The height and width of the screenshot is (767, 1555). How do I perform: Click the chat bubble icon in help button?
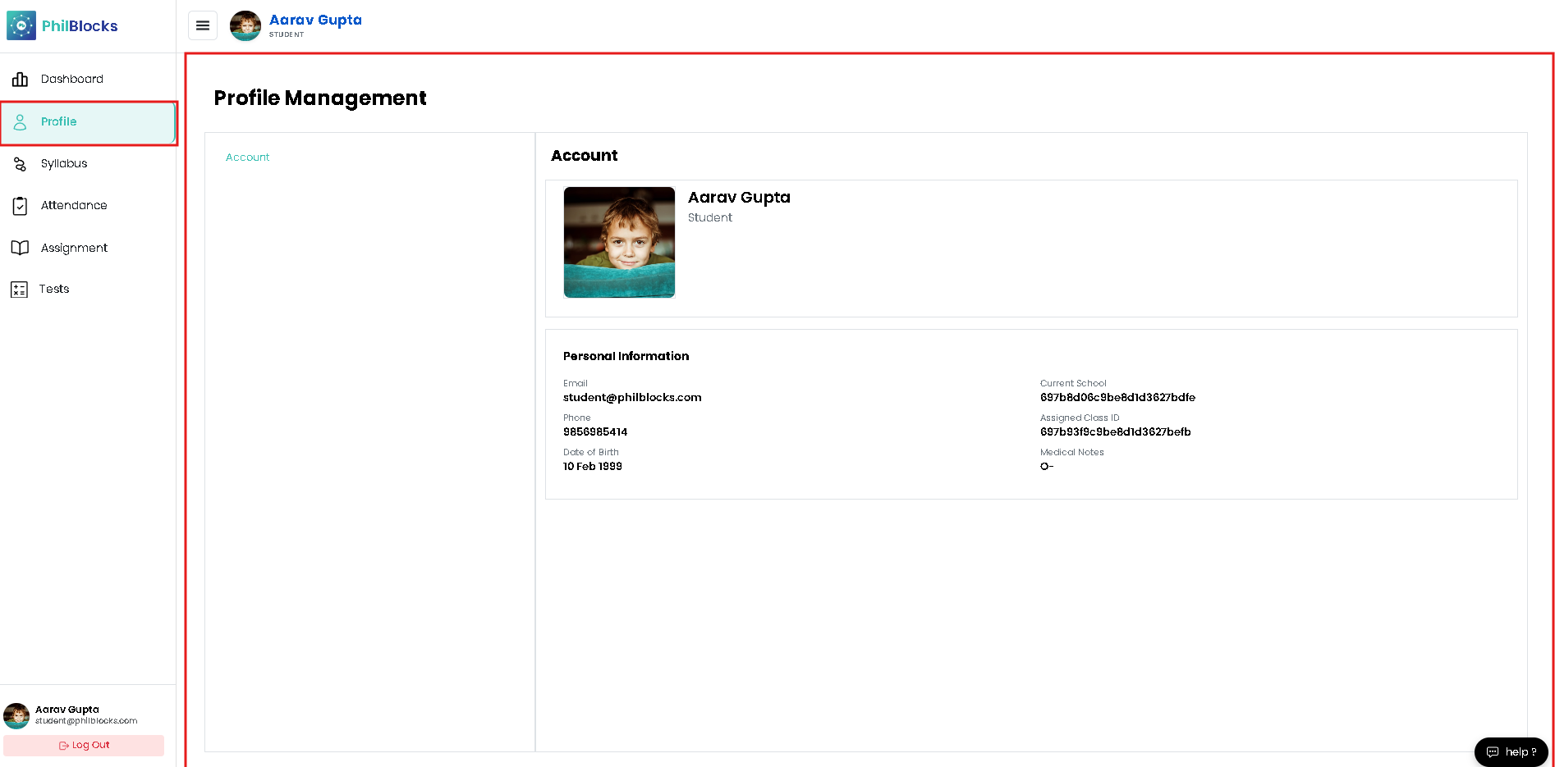[x=1493, y=752]
